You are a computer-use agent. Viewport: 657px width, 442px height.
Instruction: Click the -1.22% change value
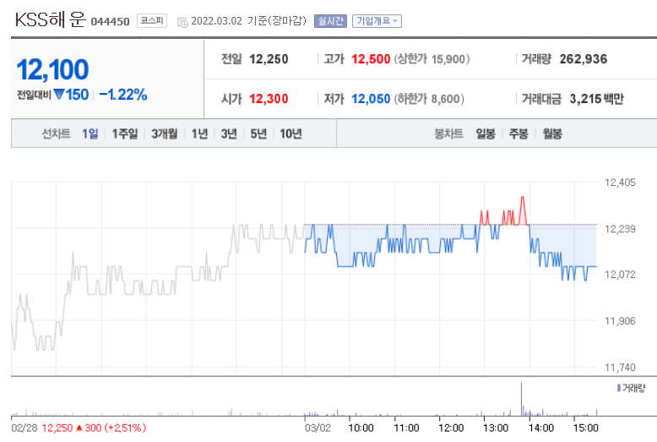[123, 95]
